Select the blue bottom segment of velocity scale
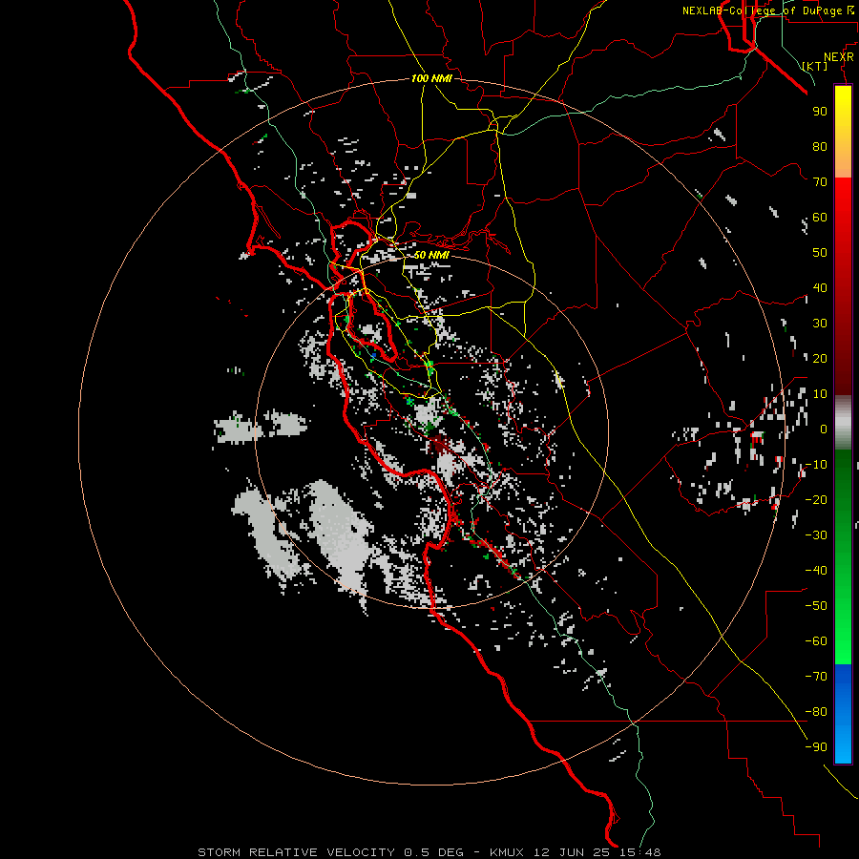Image resolution: width=859 pixels, height=859 pixels. point(843,714)
